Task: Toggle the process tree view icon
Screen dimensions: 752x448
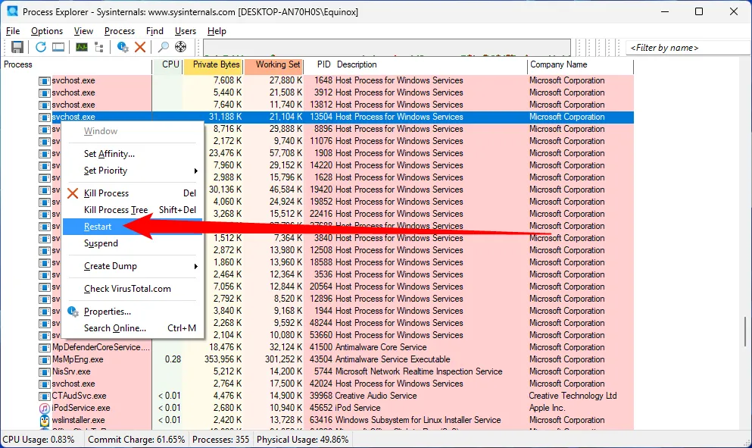Action: click(x=98, y=47)
